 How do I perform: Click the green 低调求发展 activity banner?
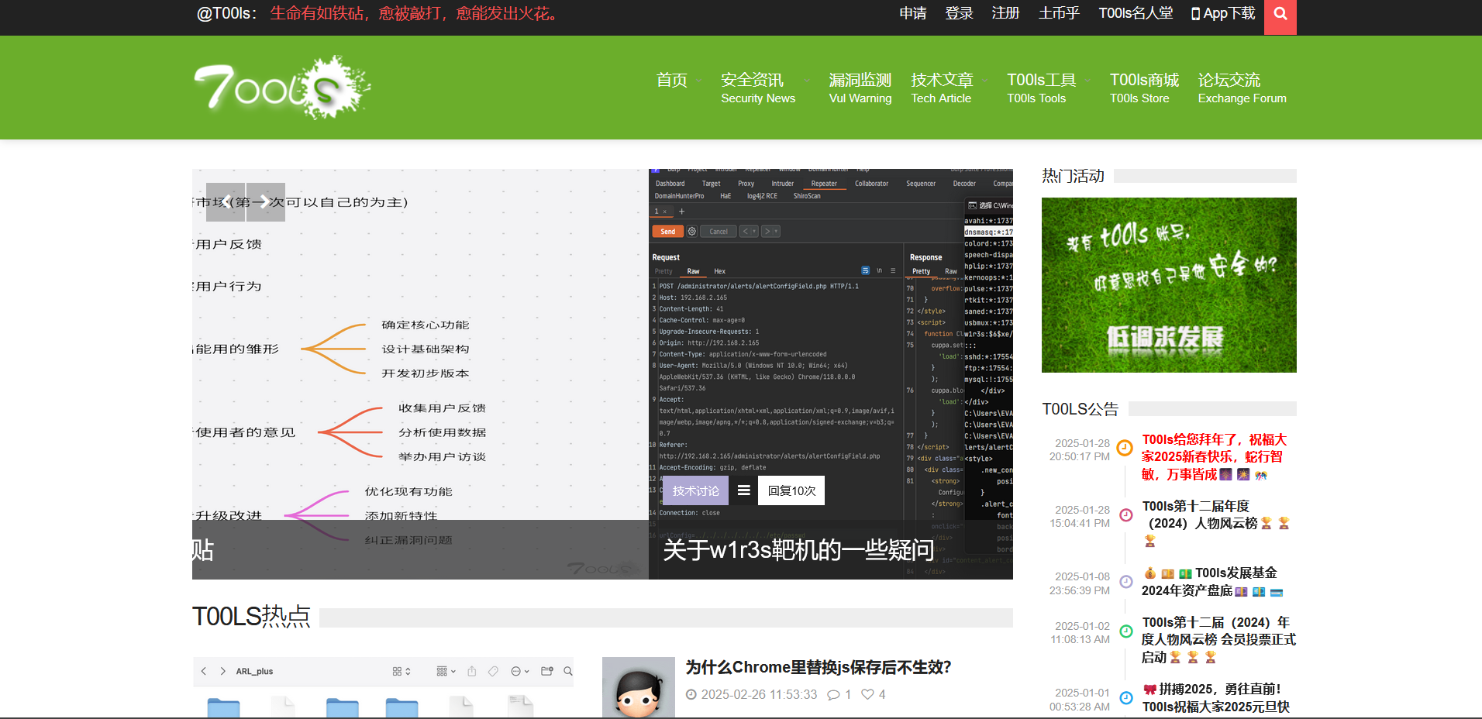1168,285
